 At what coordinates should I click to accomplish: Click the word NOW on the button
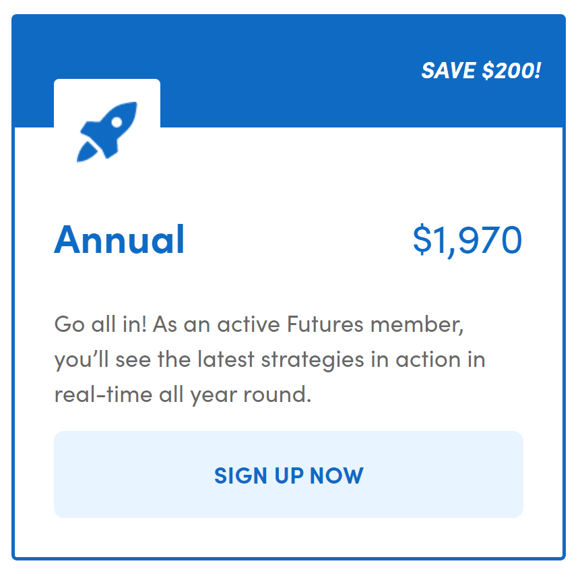[337, 475]
